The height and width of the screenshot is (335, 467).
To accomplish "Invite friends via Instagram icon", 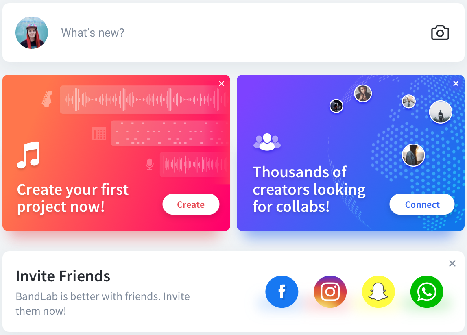I will pos(330,292).
